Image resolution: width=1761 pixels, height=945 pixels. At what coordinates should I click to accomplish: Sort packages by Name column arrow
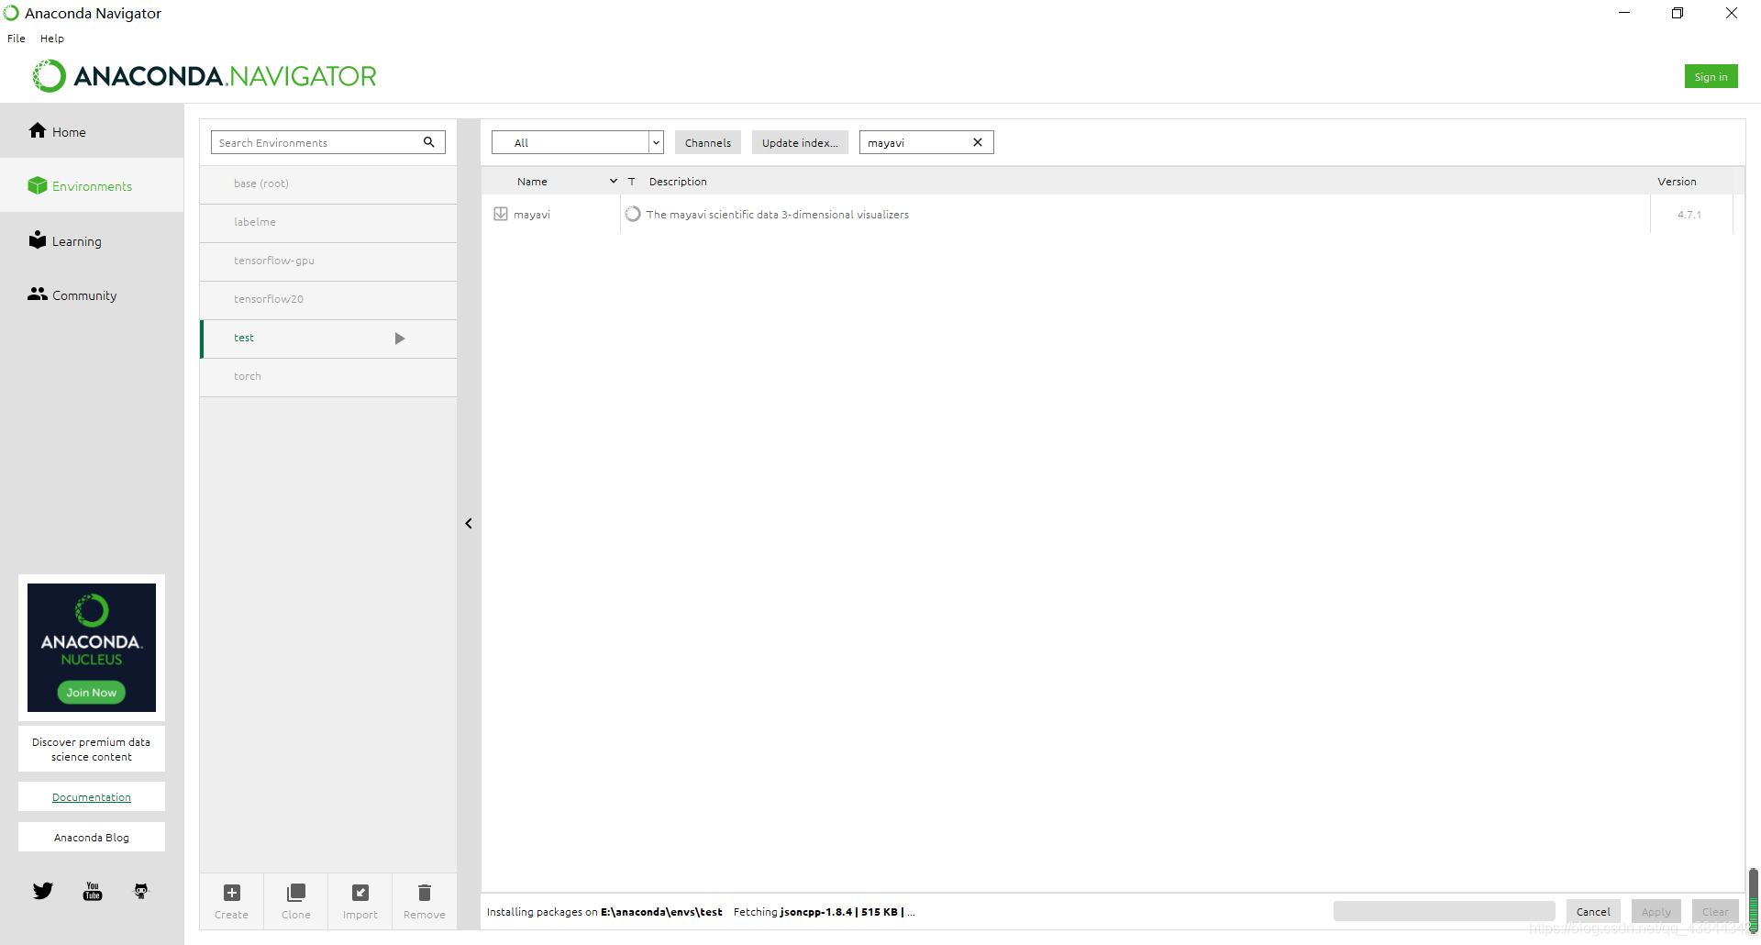pyautogui.click(x=614, y=182)
